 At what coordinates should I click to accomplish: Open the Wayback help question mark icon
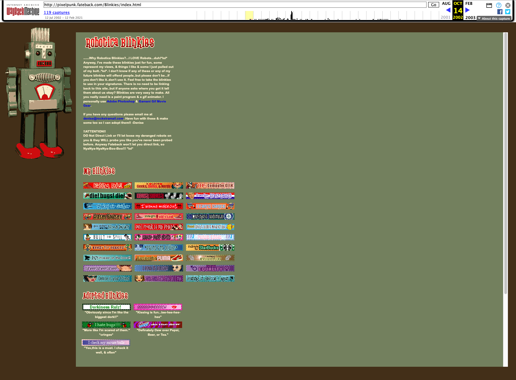click(499, 5)
